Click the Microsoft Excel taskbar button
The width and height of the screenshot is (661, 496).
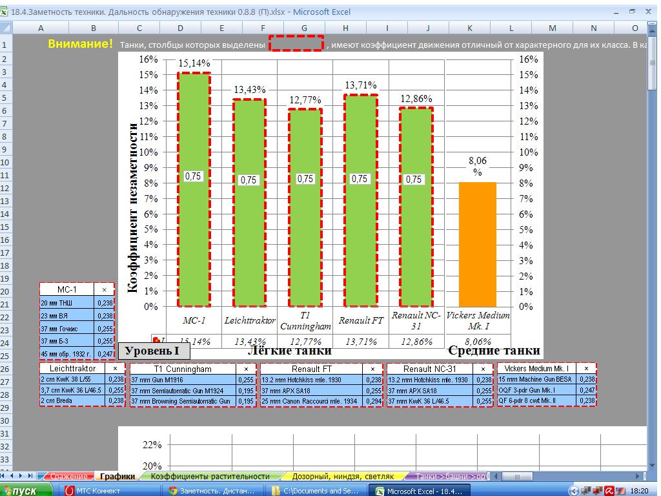[x=420, y=491]
